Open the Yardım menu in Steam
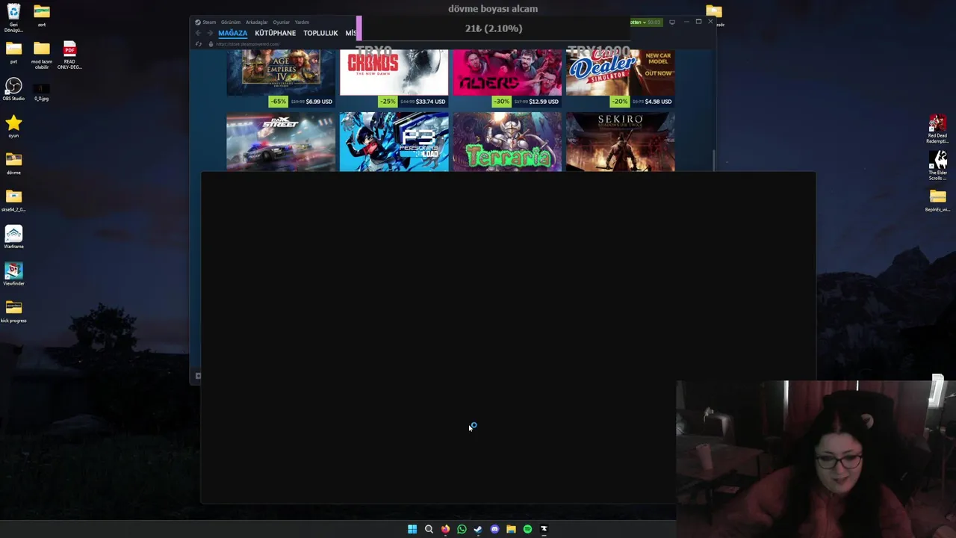Screen dimensions: 956x538 (302, 22)
